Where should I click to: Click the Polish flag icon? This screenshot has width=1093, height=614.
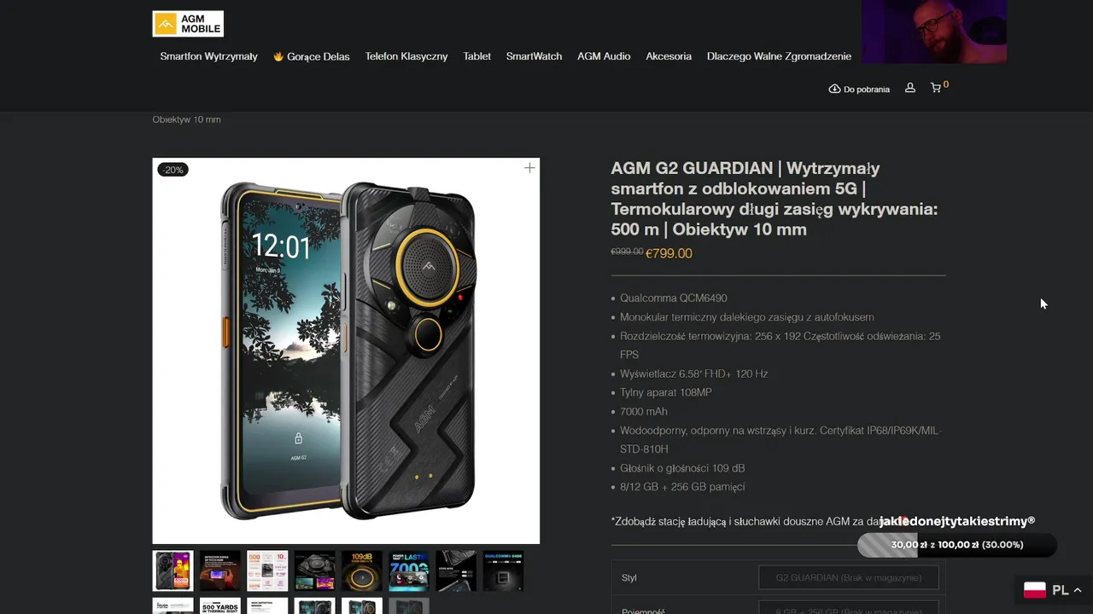point(1035,590)
